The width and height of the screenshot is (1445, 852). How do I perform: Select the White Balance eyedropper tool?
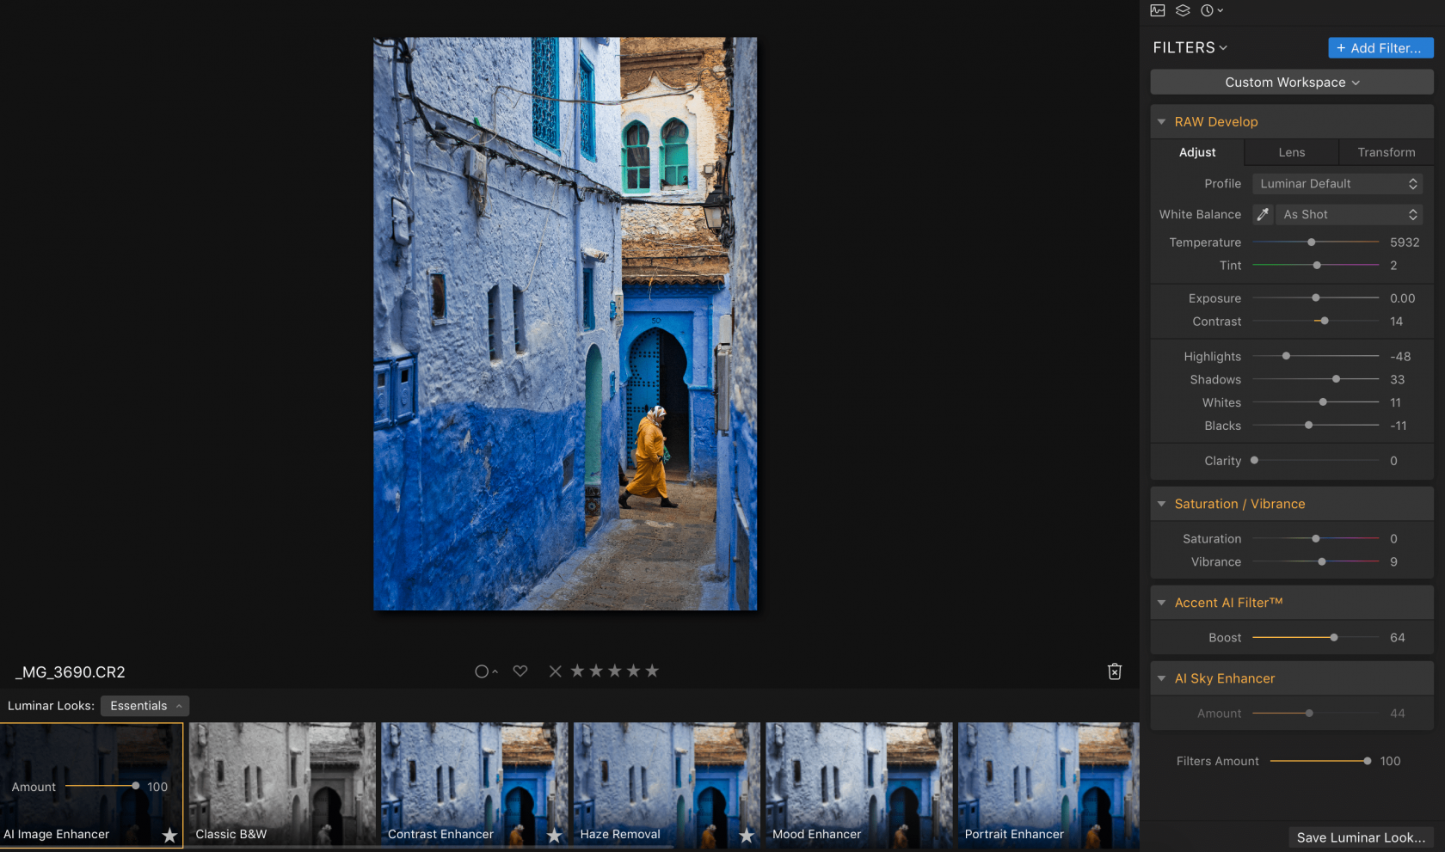(x=1263, y=214)
